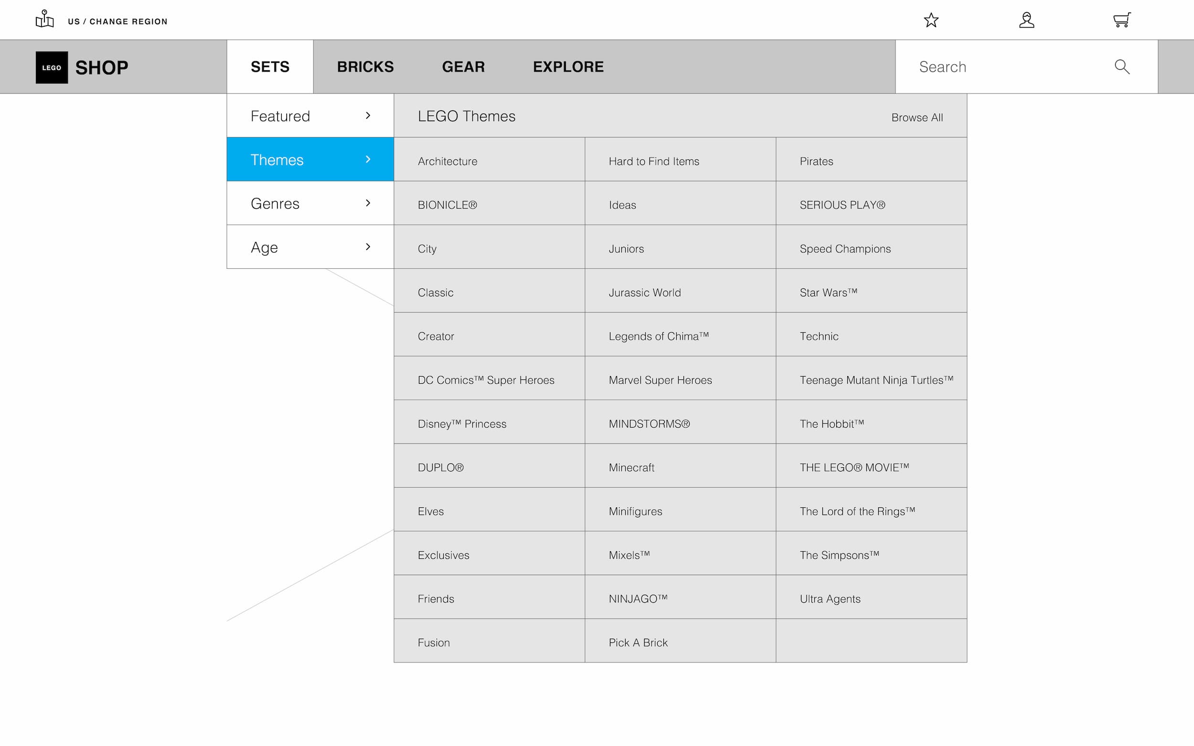Open the EXPLORE navigation tab
1194x746 pixels.
point(568,67)
